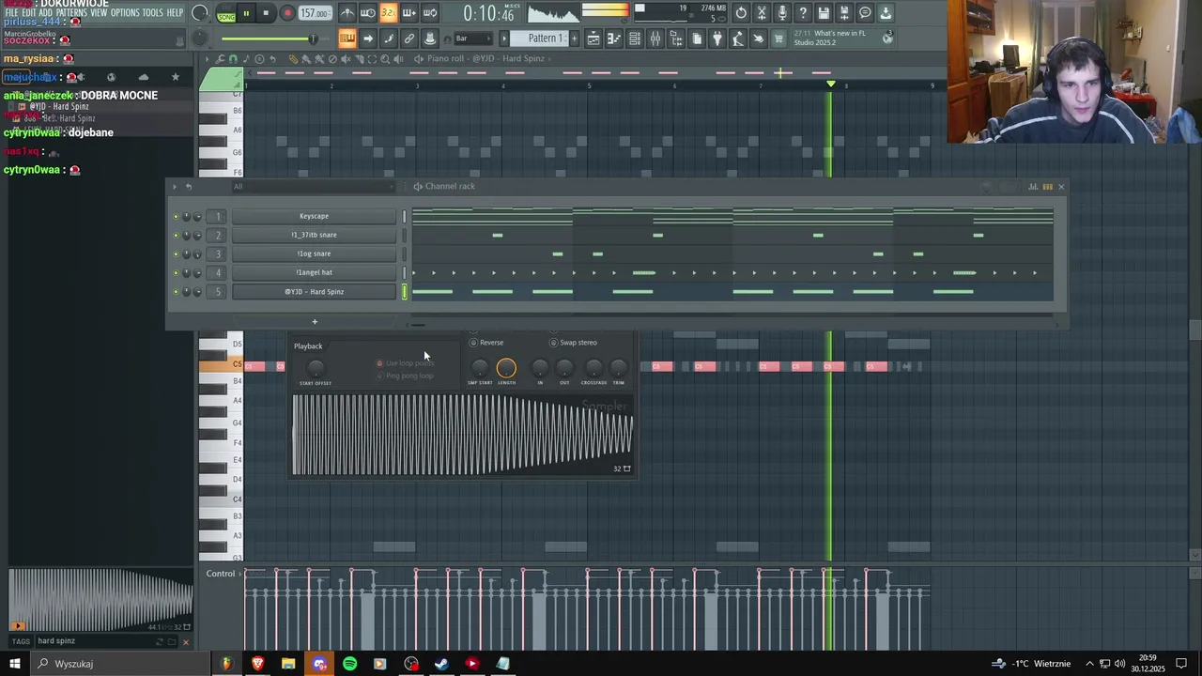1202x676 pixels.
Task: Click the tempo field showing 157.000
Action: click(x=315, y=13)
